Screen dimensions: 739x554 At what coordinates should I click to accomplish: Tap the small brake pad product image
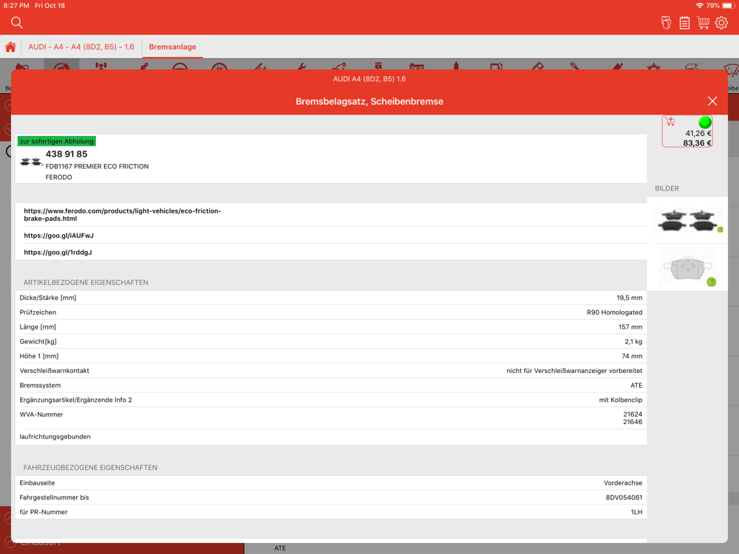point(31,162)
